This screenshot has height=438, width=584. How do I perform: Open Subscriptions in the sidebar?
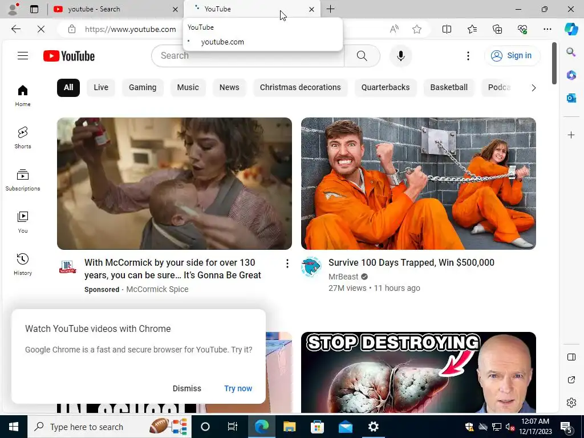coord(23,180)
